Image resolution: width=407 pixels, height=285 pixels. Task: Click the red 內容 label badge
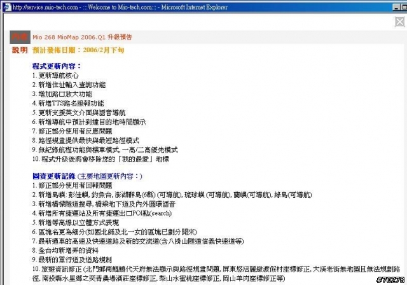(20, 37)
